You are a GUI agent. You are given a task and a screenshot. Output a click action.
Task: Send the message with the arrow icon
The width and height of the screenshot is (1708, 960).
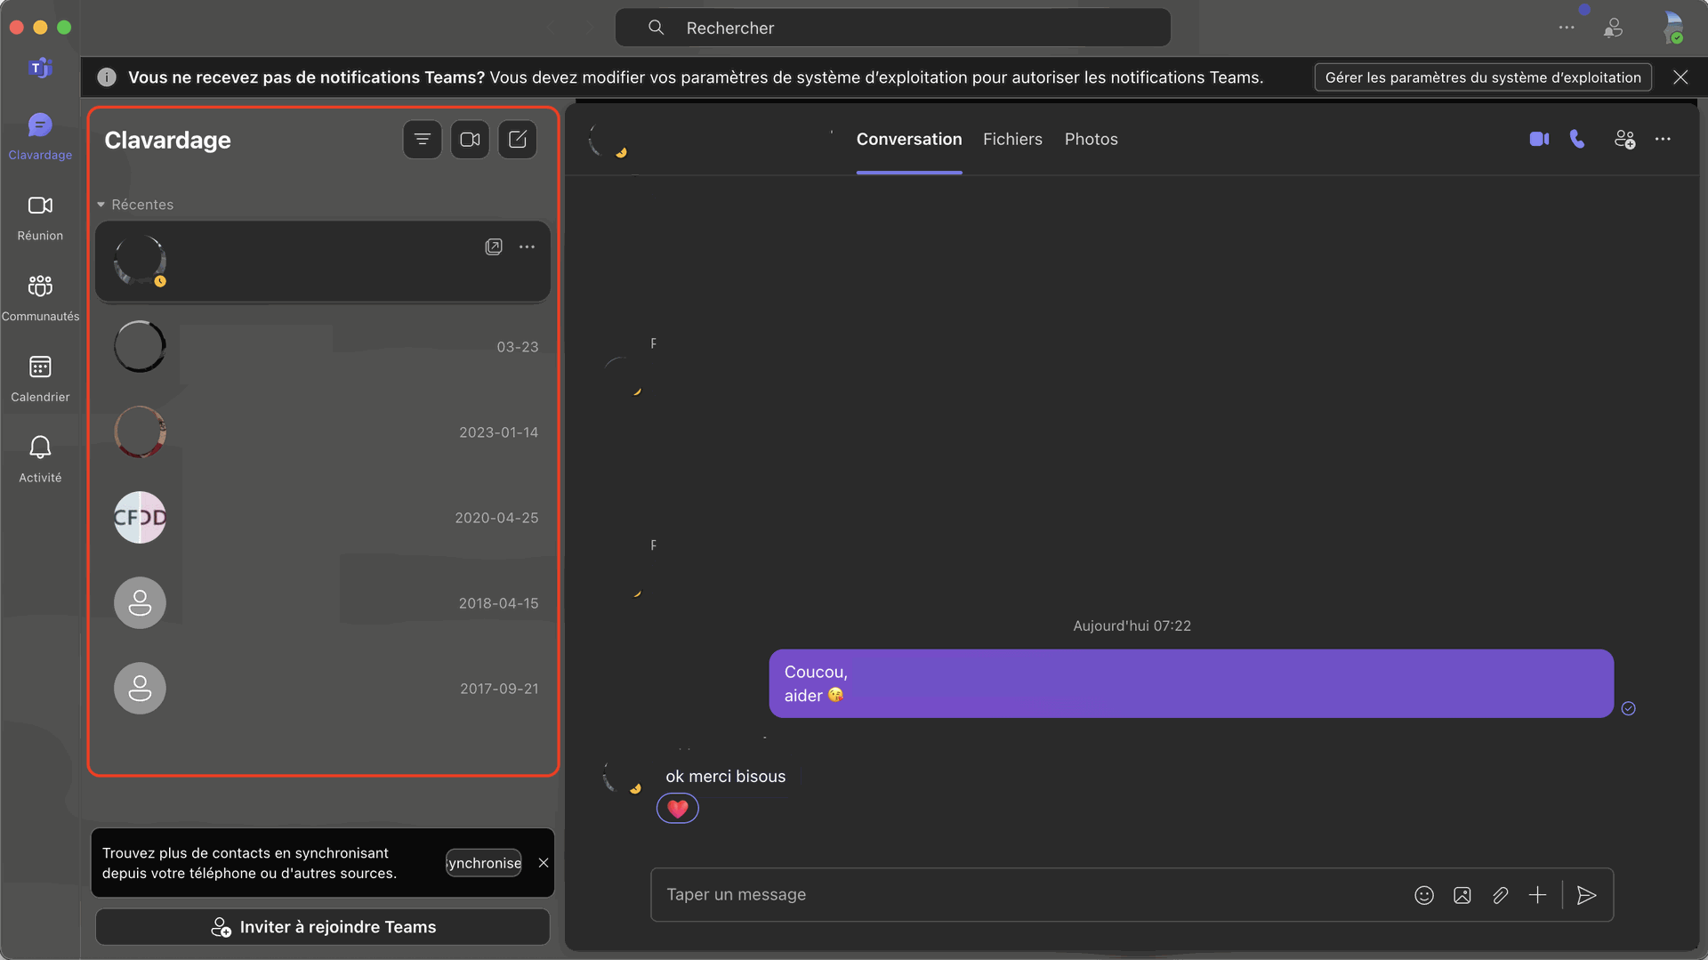1586,895
